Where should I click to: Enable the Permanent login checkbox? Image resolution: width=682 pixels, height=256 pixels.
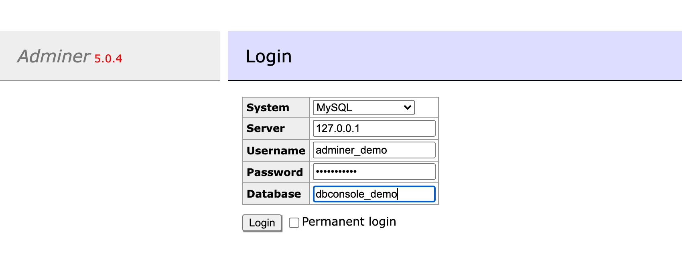(x=294, y=223)
